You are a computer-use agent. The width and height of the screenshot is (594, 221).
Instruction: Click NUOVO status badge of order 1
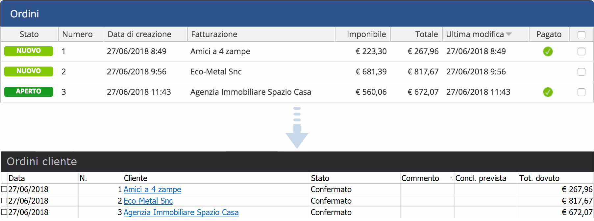point(29,51)
